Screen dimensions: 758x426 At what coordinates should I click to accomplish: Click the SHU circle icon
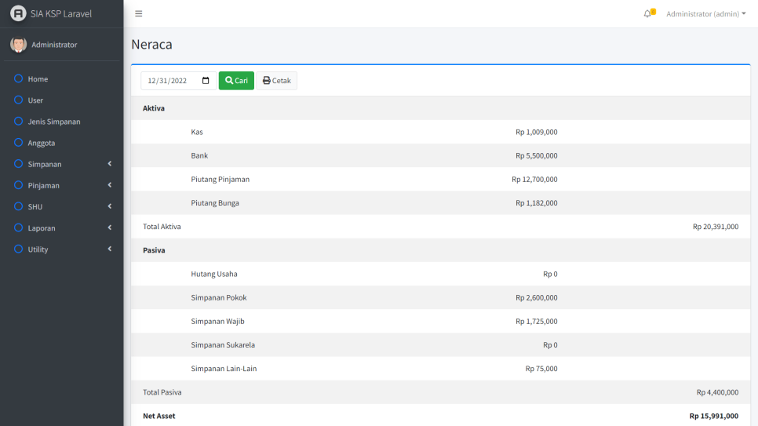point(18,206)
